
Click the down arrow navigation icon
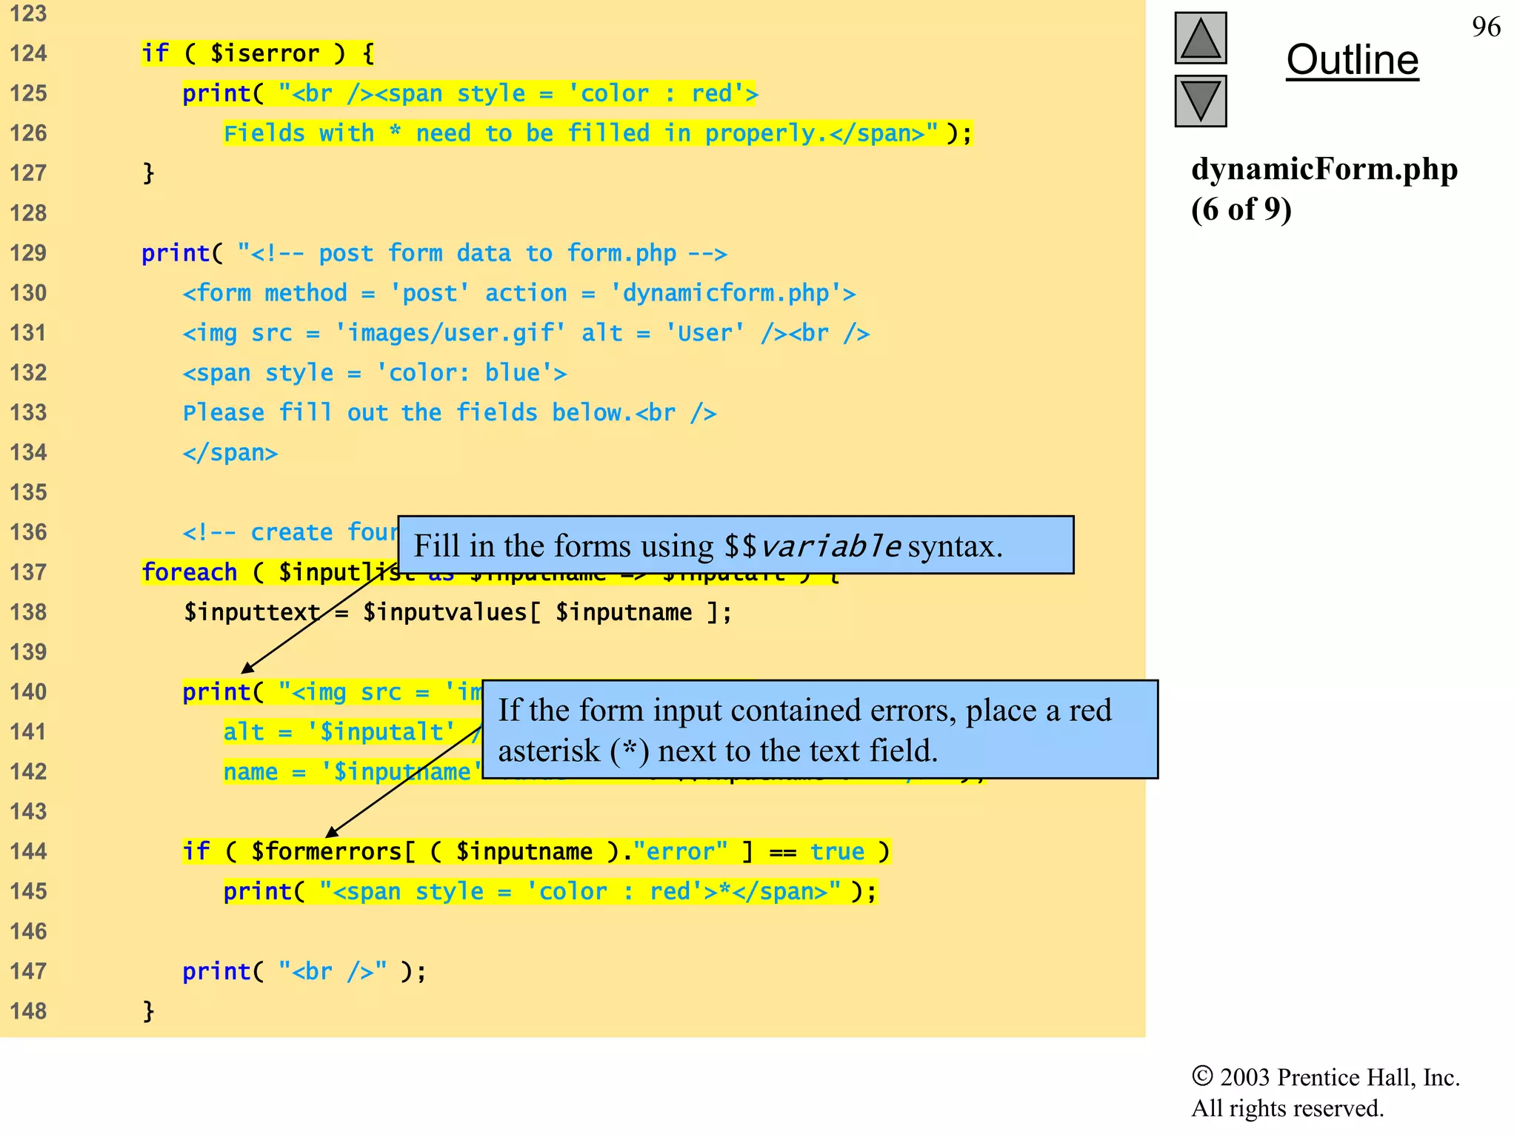[x=1200, y=101]
